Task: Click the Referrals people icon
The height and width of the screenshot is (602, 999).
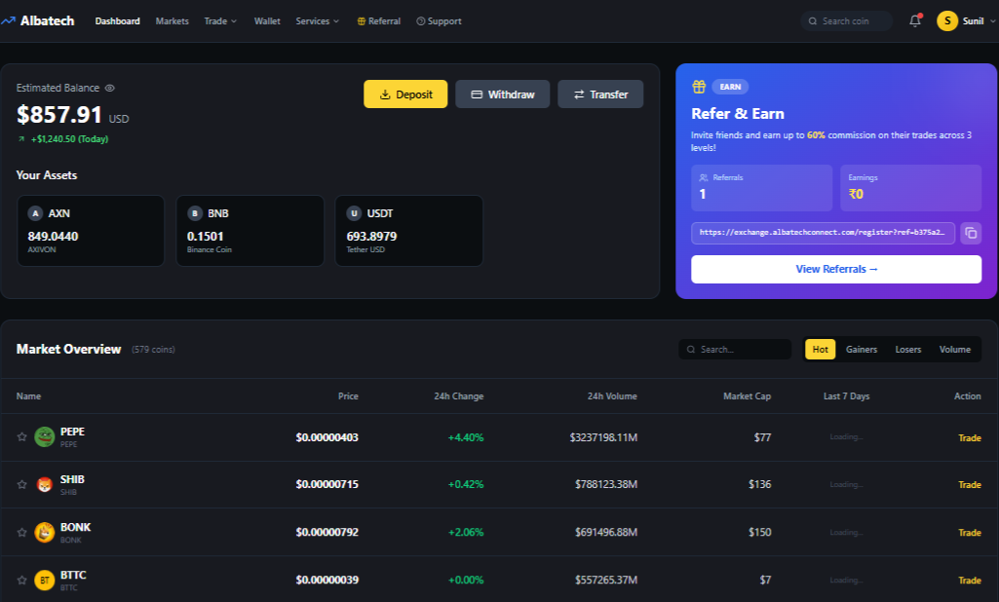Action: pyautogui.click(x=704, y=177)
